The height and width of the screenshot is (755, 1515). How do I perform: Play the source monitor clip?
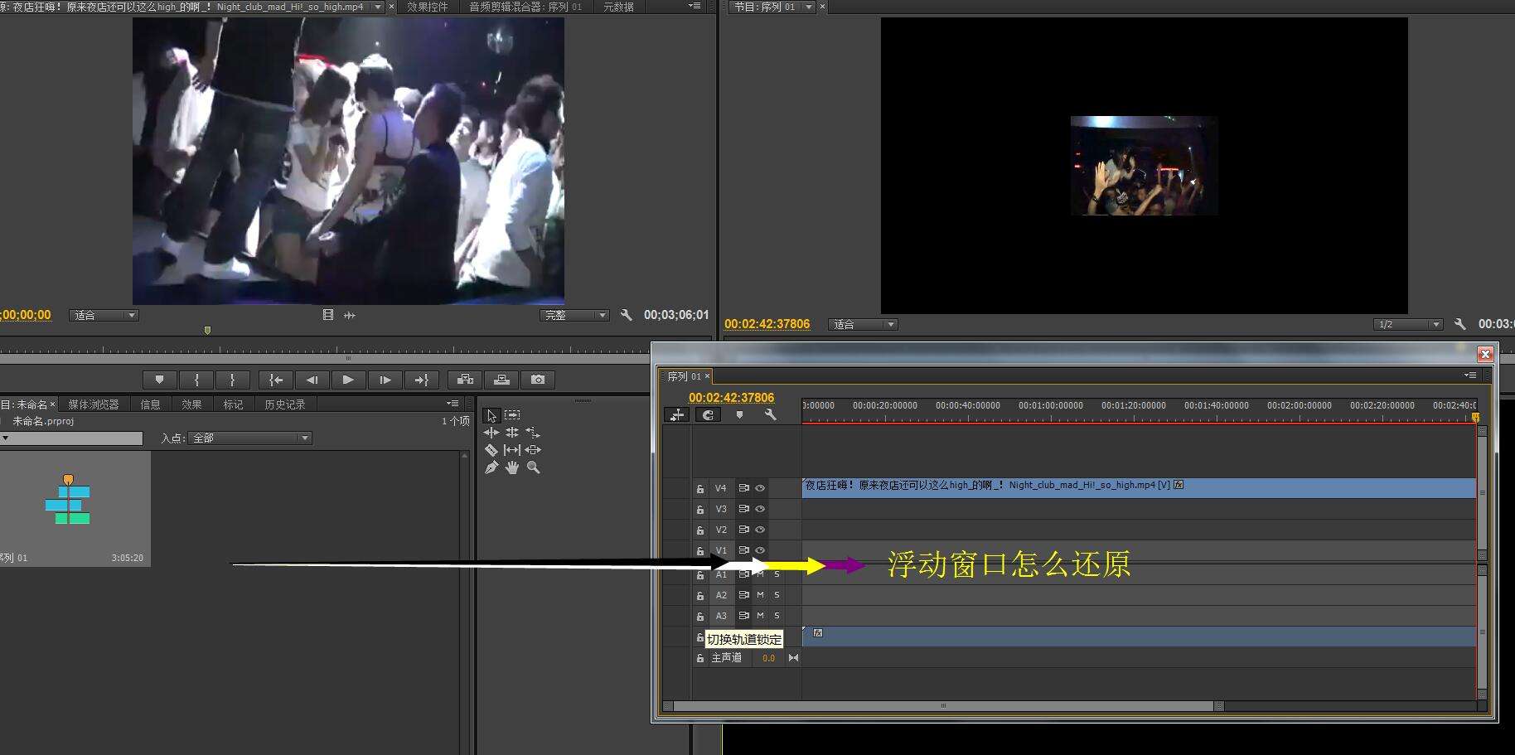click(x=348, y=380)
